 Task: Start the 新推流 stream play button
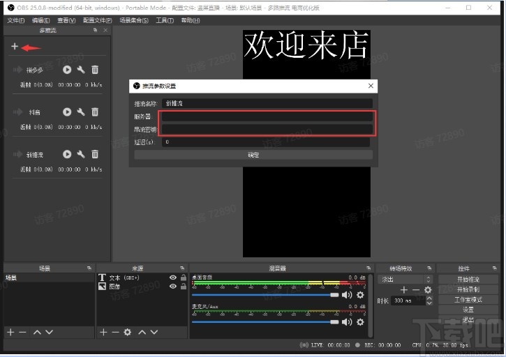67,154
